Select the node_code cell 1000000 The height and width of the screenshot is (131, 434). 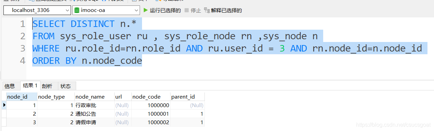pos(151,105)
